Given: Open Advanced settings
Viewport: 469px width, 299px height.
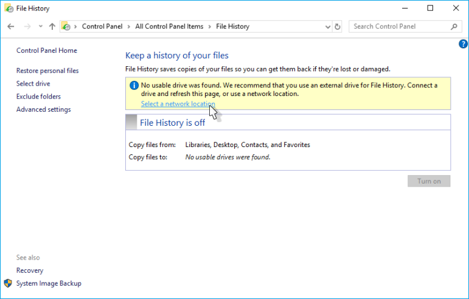Looking at the screenshot, I should tap(43, 109).
